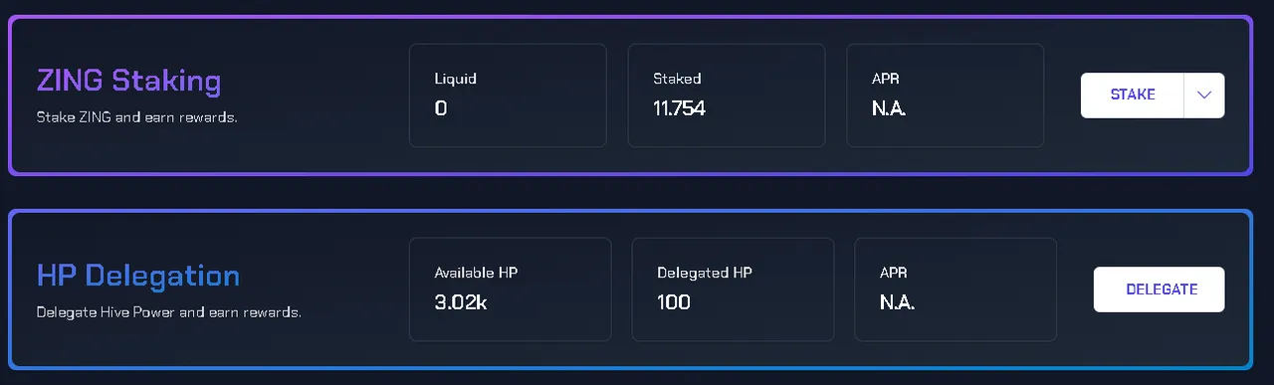The image size is (1274, 385).
Task: Click the Staked value 11.754
Action: coord(680,108)
